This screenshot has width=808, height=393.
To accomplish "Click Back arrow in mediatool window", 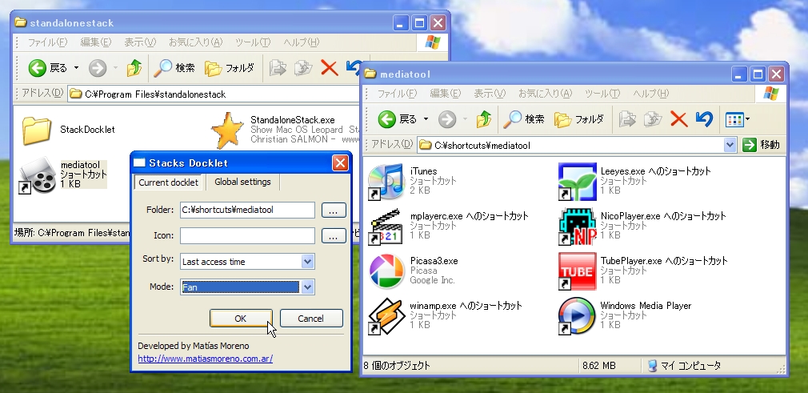I will tap(386, 119).
